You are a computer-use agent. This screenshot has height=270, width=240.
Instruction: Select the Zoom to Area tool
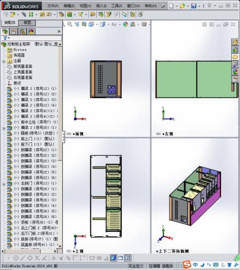click(x=70, y=24)
